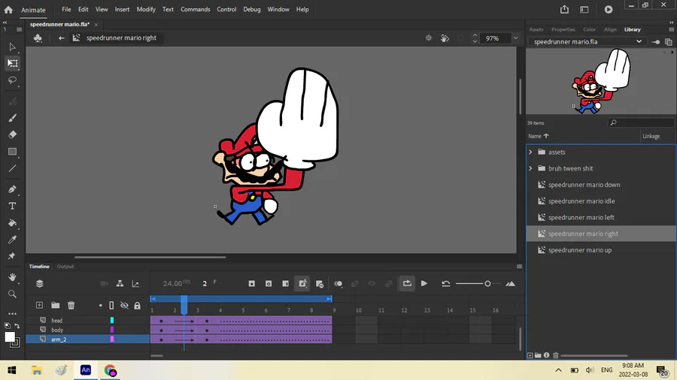This screenshot has width=677, height=380.
Task: Click Center Stage icon
Action: [x=428, y=38]
